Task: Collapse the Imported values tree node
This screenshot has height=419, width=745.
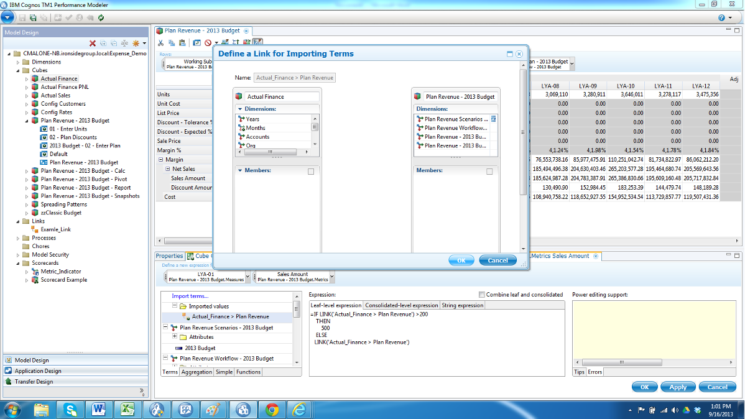Action: [x=175, y=306]
